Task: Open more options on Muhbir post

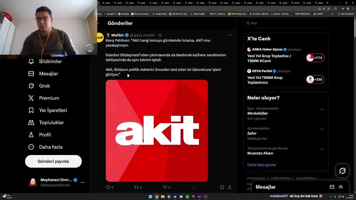Action: [229, 35]
